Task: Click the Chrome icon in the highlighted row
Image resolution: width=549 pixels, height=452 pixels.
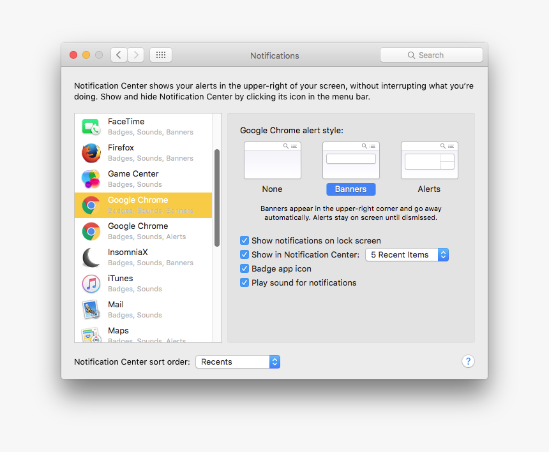Action: coord(91,205)
